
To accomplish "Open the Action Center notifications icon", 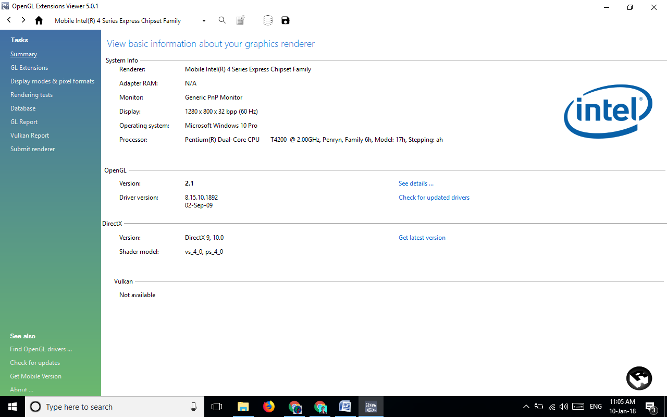I will pyautogui.click(x=650, y=407).
